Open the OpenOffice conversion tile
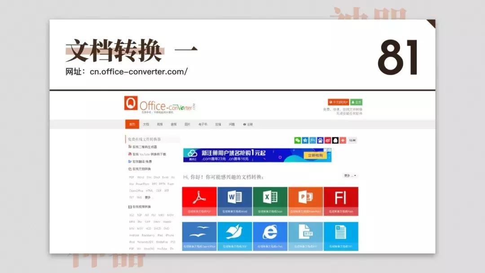This screenshot has width=485, height=273. click(x=199, y=236)
